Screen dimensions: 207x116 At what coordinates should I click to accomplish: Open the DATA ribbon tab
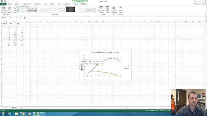click(x=45, y=4)
